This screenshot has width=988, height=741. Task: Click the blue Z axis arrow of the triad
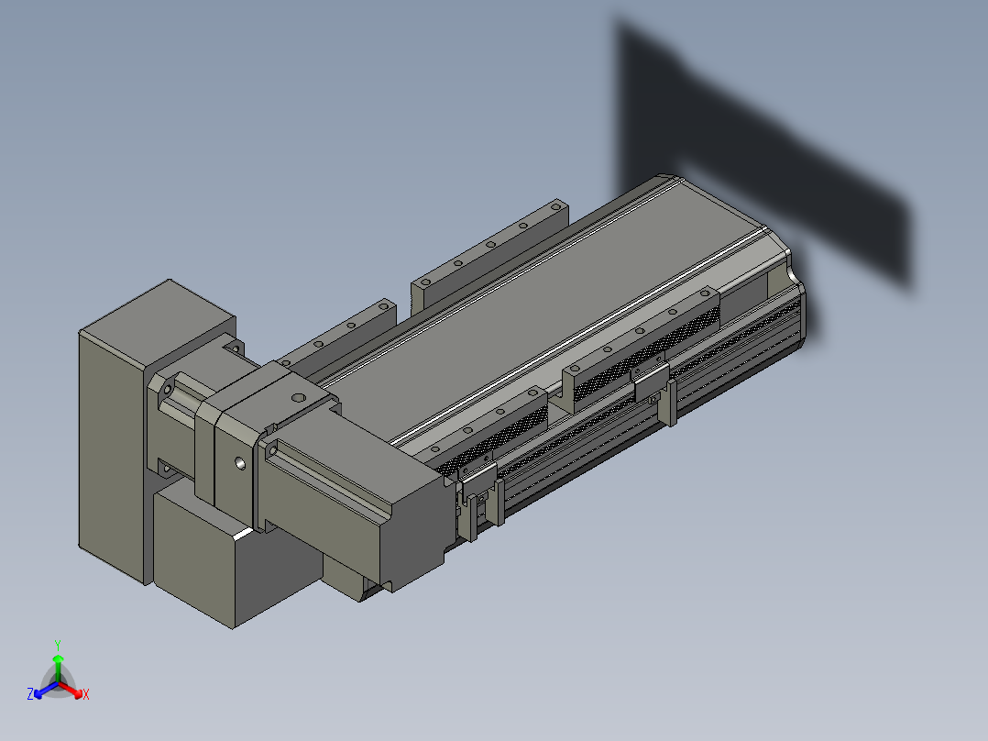pyautogui.click(x=46, y=690)
